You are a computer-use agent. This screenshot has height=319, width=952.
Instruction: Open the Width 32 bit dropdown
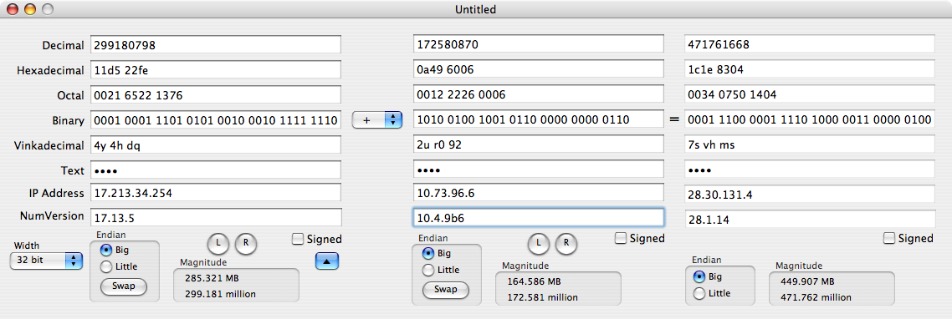[x=46, y=261]
